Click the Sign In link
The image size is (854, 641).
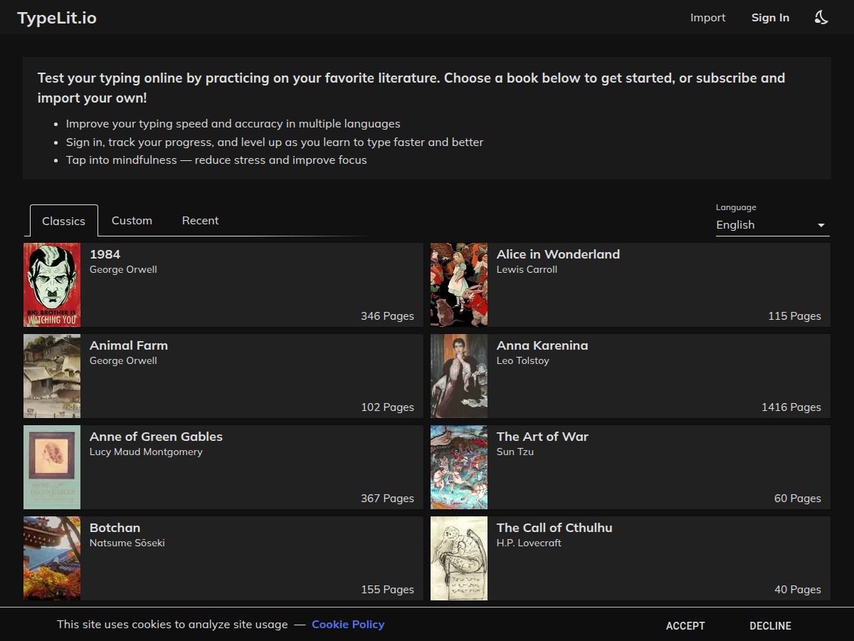point(770,18)
